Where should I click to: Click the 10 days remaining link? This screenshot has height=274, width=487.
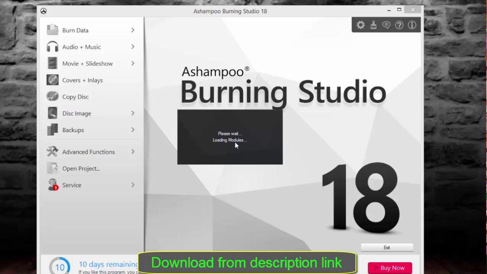[108, 264]
